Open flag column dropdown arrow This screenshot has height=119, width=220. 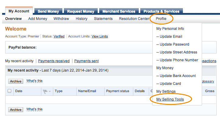pos(50,92)
